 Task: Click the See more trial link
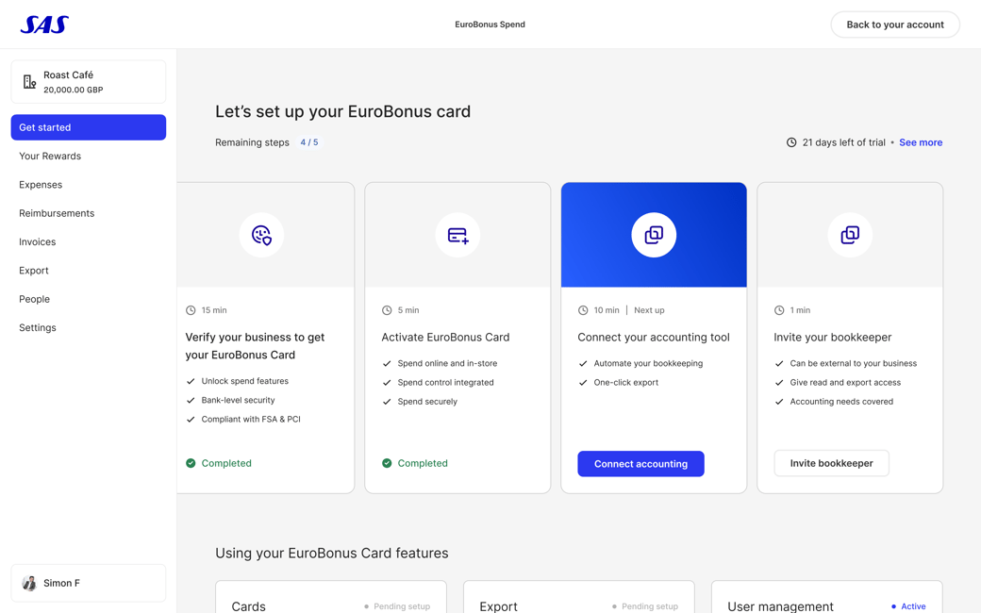pyautogui.click(x=920, y=142)
